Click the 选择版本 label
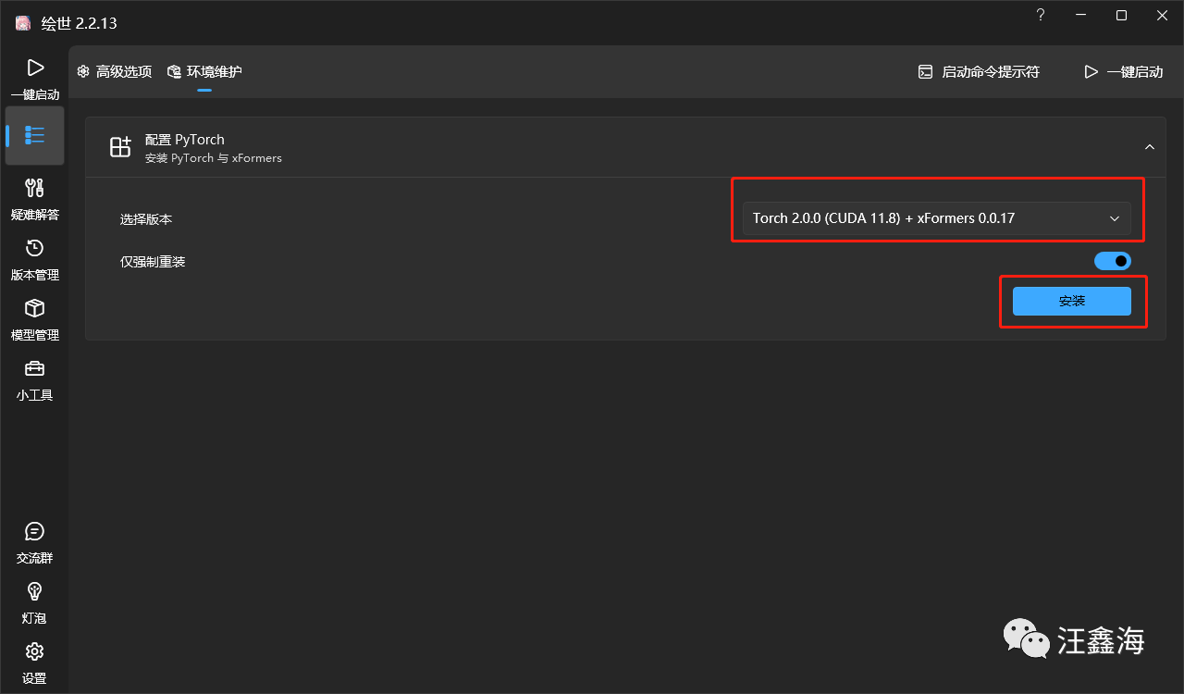Screen dimensions: 1184x694 tap(146, 219)
